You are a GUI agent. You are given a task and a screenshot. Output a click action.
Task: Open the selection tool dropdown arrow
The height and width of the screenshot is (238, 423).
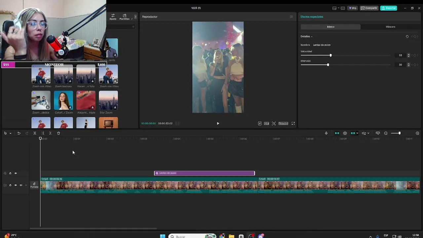tap(10, 133)
